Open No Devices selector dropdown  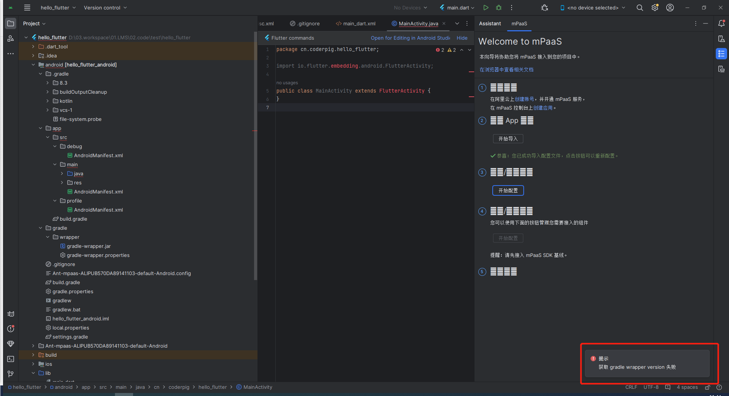410,8
